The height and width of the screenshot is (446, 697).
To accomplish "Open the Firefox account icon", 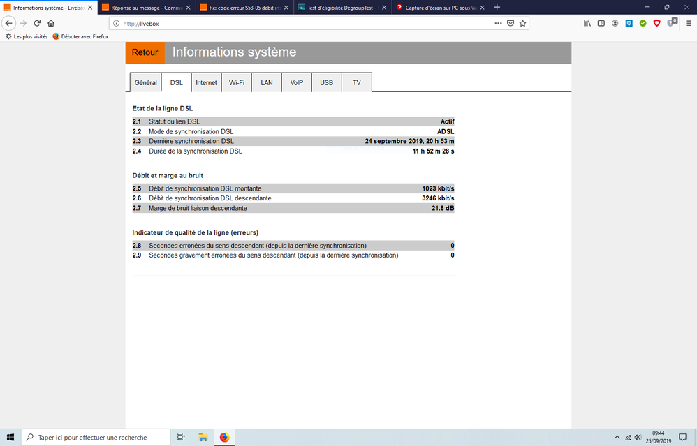I will click(615, 23).
